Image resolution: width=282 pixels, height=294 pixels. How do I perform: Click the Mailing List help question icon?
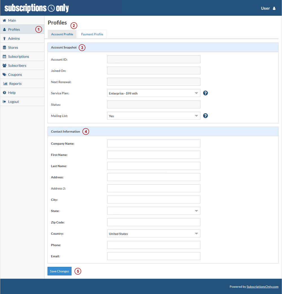(205, 115)
